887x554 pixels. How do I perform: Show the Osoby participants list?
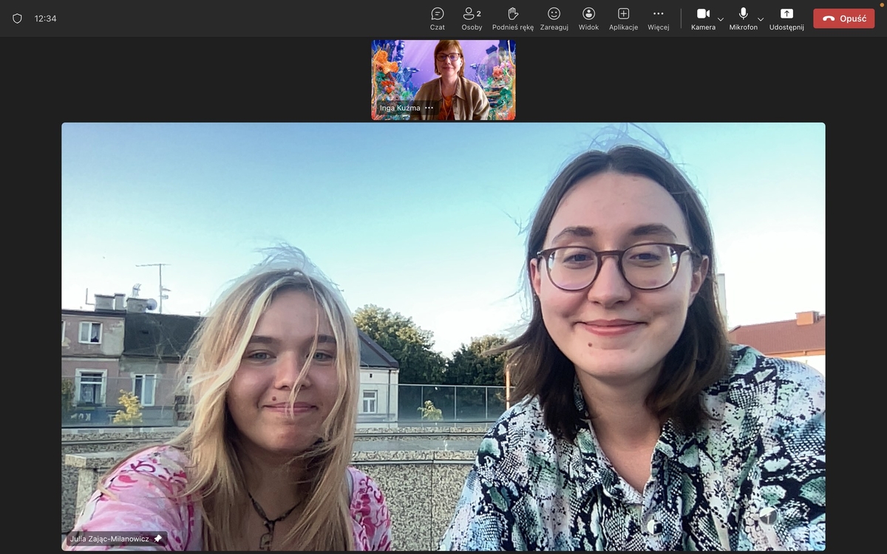pos(472,18)
